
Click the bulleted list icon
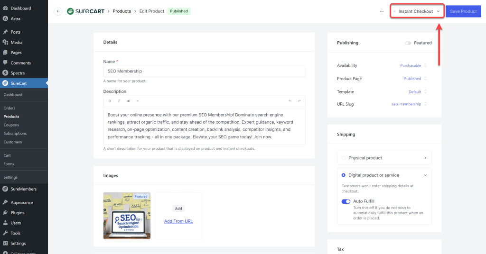tap(128, 101)
